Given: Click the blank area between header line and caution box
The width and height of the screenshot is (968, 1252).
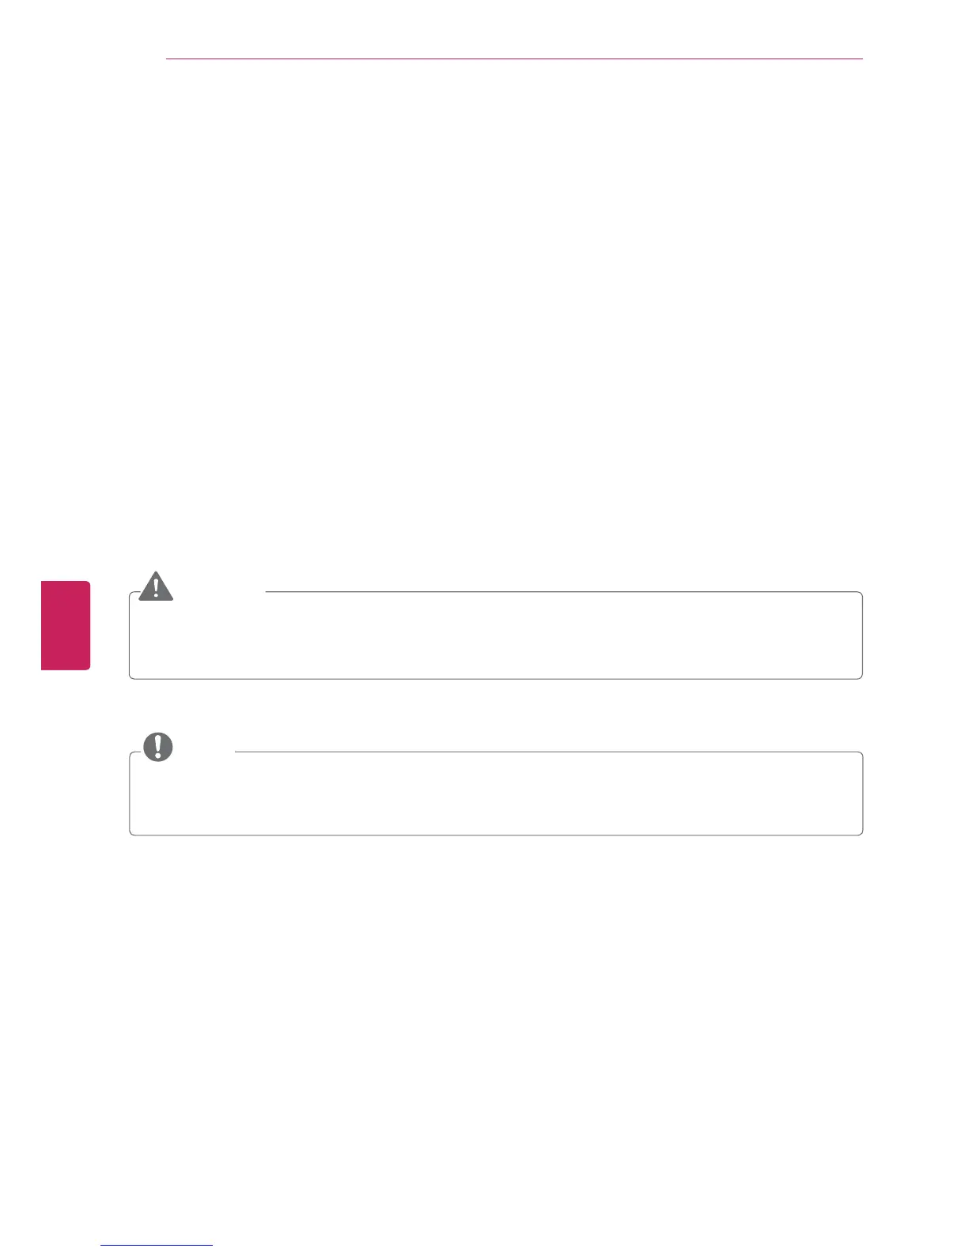Looking at the screenshot, I should click(495, 316).
